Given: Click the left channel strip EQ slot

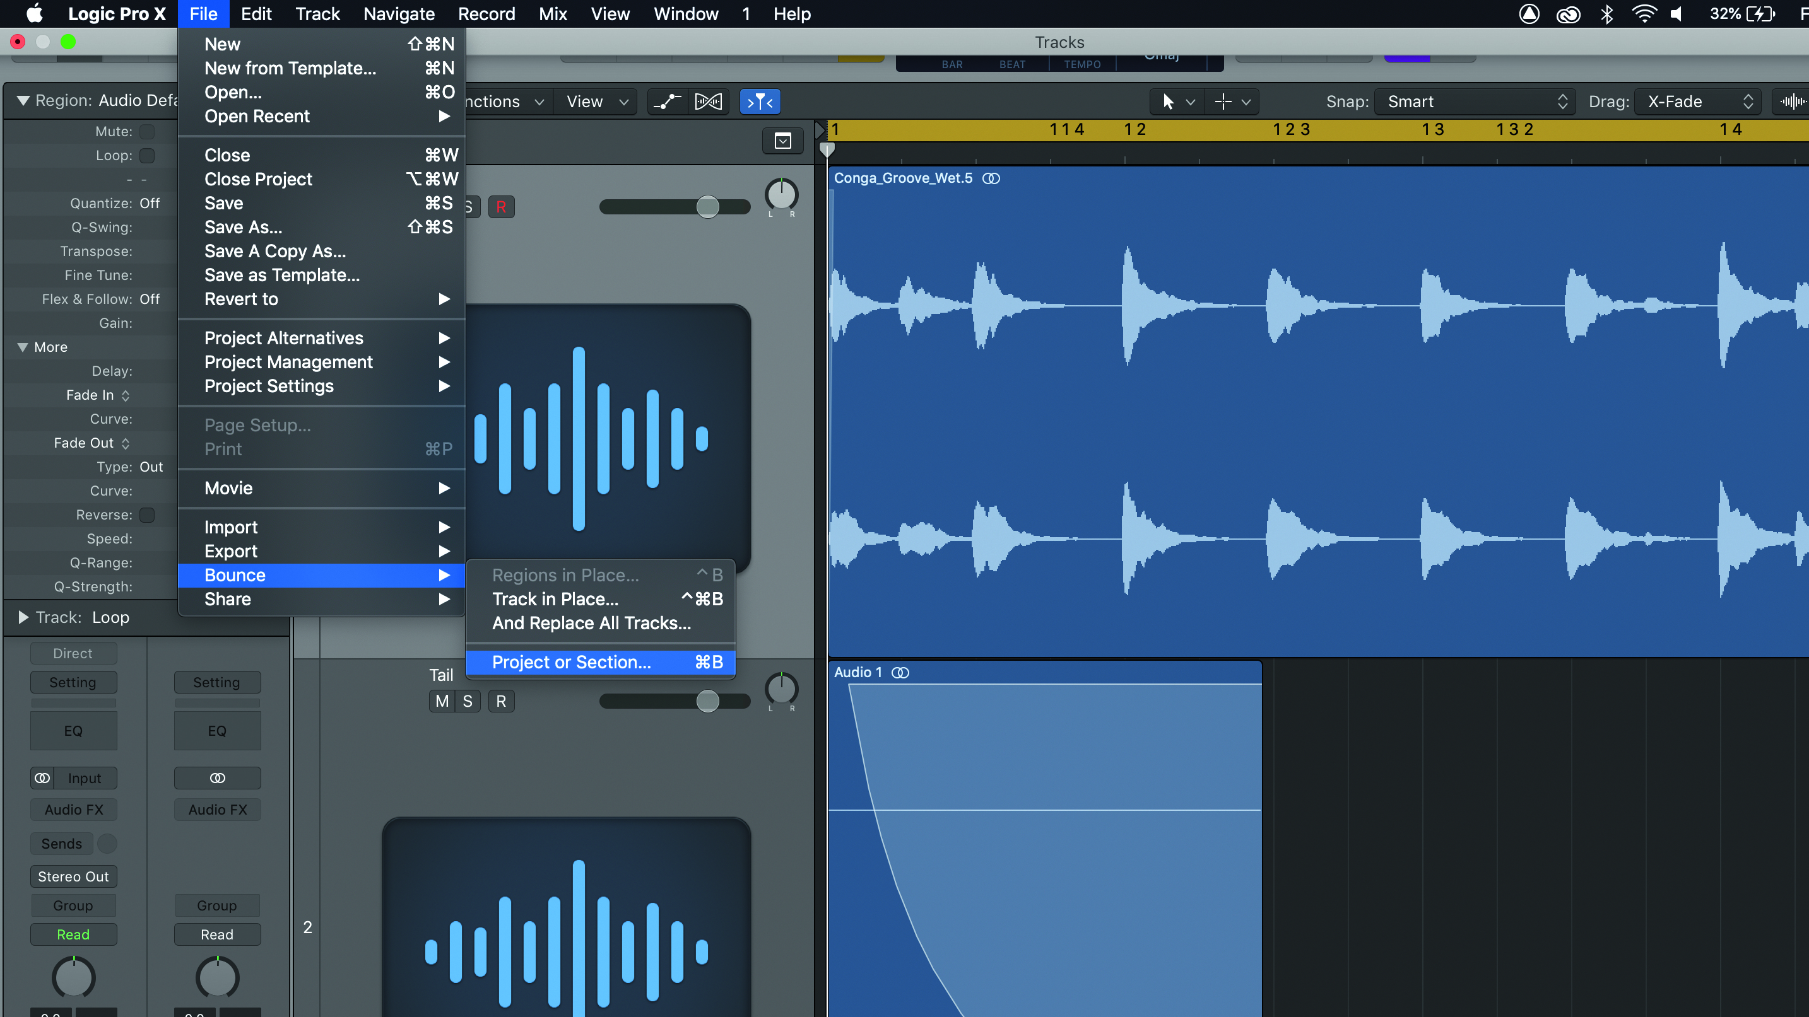Looking at the screenshot, I should tap(73, 730).
